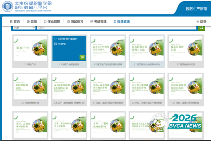This screenshot has height=141, width=211.
Task: Focus the keyword search input field
Action: pos(116,28)
